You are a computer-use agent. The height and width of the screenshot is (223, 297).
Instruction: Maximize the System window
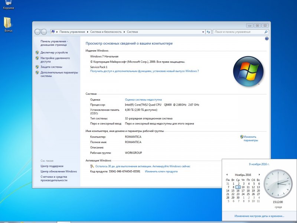pos(257,25)
